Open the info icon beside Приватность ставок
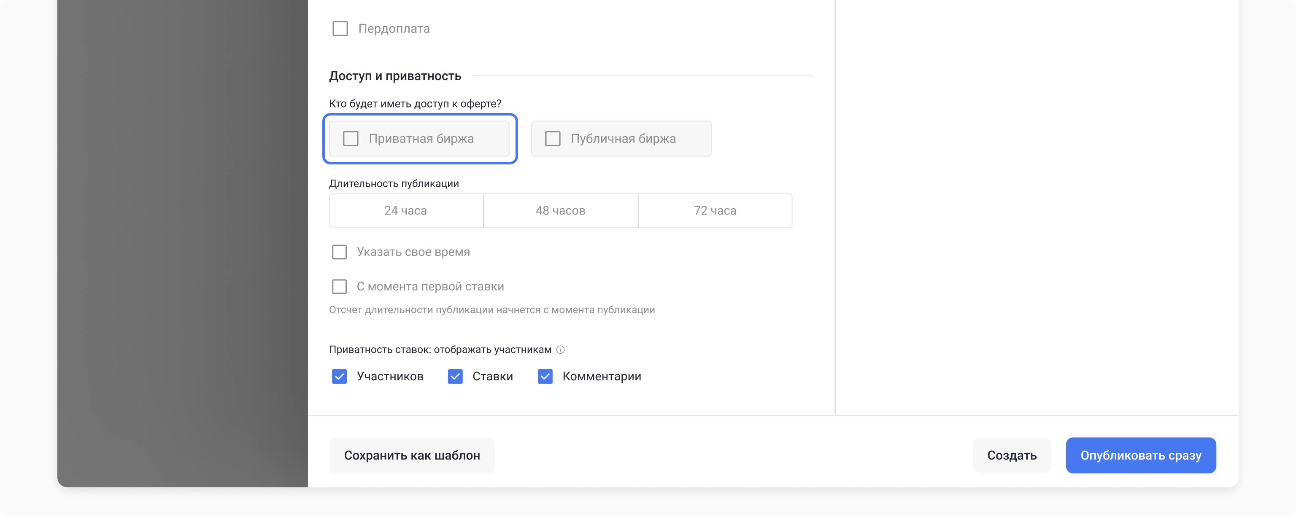Image resolution: width=1296 pixels, height=516 pixels. pyautogui.click(x=560, y=349)
